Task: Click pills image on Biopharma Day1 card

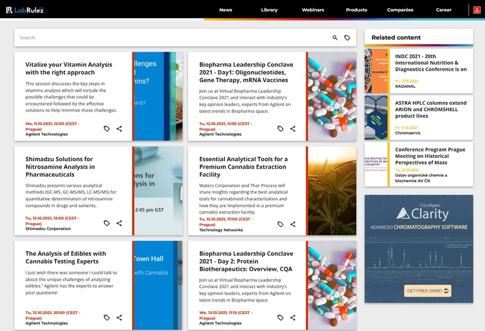Action: (x=332, y=96)
